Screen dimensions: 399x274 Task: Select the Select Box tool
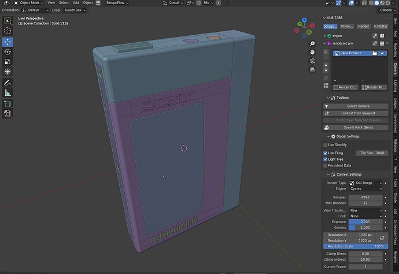[x=8, y=21]
